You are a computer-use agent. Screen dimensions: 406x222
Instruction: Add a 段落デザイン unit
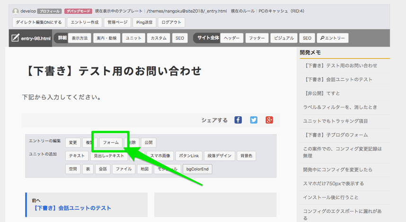pyautogui.click(x=220, y=156)
